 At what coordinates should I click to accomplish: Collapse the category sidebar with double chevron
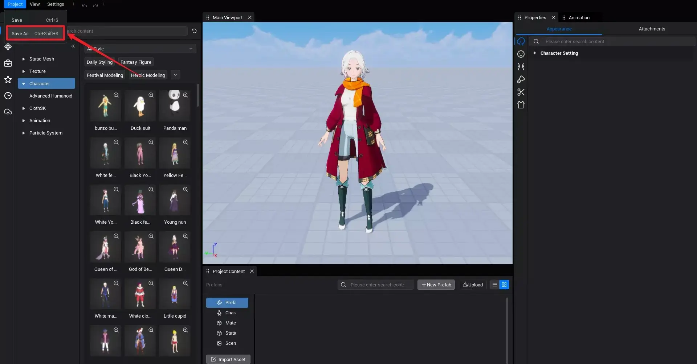pos(73,46)
